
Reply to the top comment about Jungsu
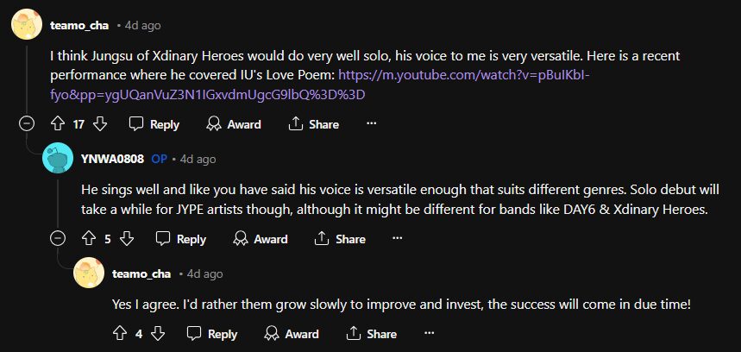click(x=154, y=124)
